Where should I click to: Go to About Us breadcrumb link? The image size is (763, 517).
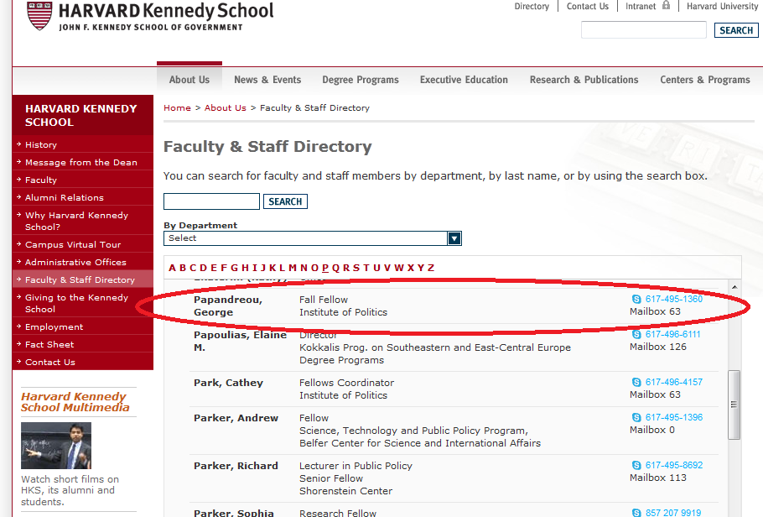tap(226, 107)
